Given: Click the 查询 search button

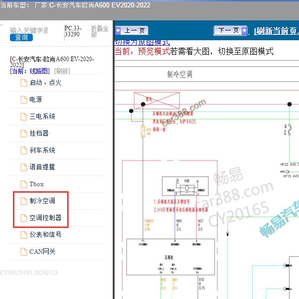Looking at the screenshot, I should (21, 37).
